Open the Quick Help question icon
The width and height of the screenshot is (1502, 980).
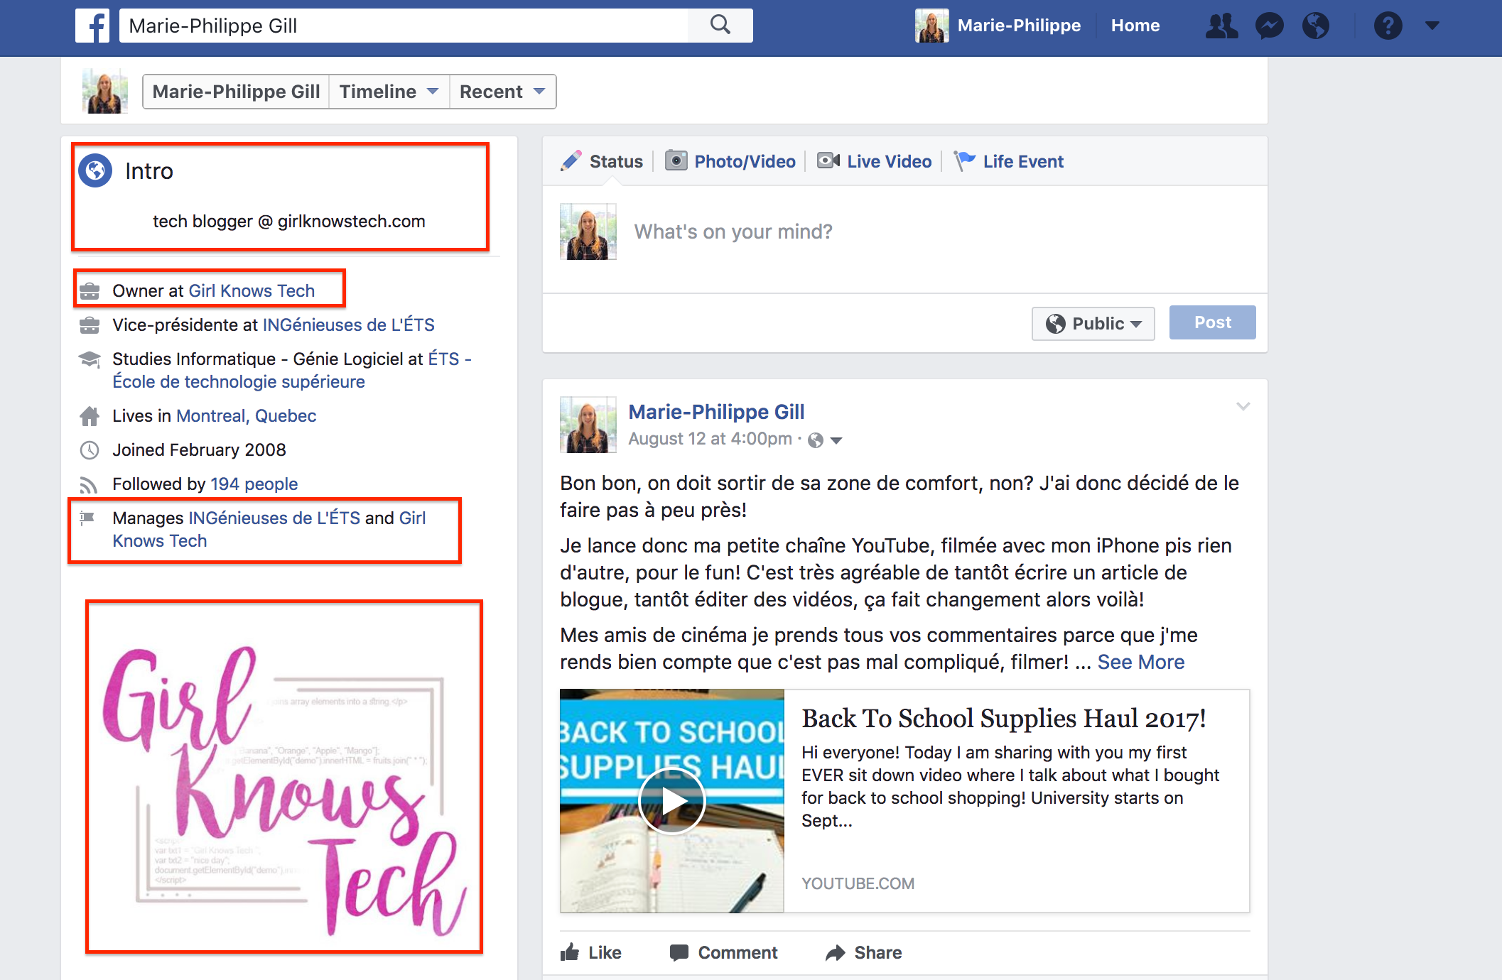[1388, 26]
